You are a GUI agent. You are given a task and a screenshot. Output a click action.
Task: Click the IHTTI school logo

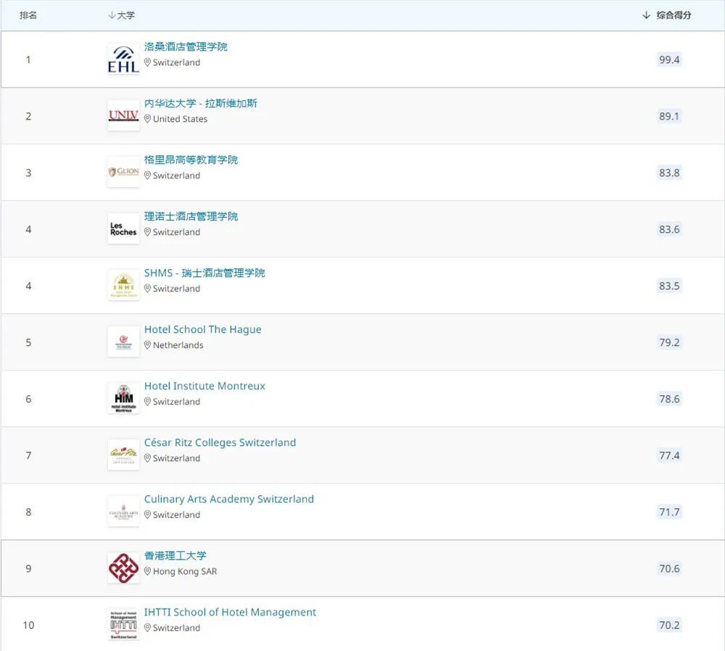(123, 625)
